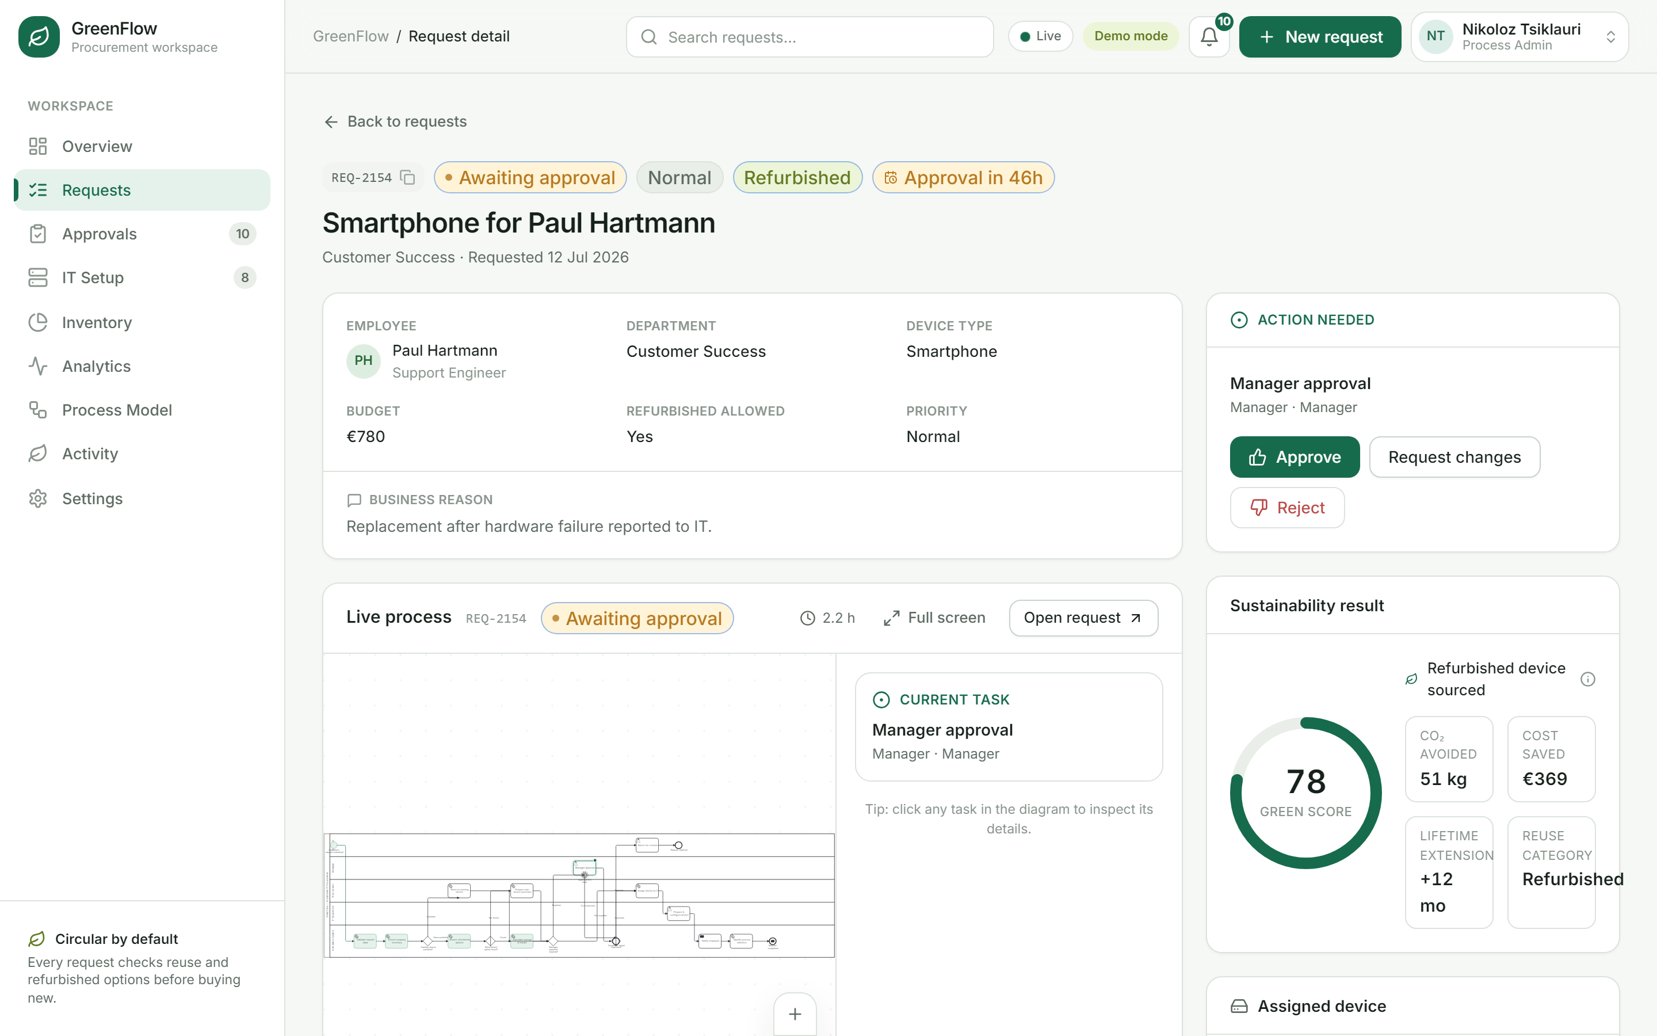Reject the request
Viewport: 1657px width, 1036px height.
[x=1286, y=508]
